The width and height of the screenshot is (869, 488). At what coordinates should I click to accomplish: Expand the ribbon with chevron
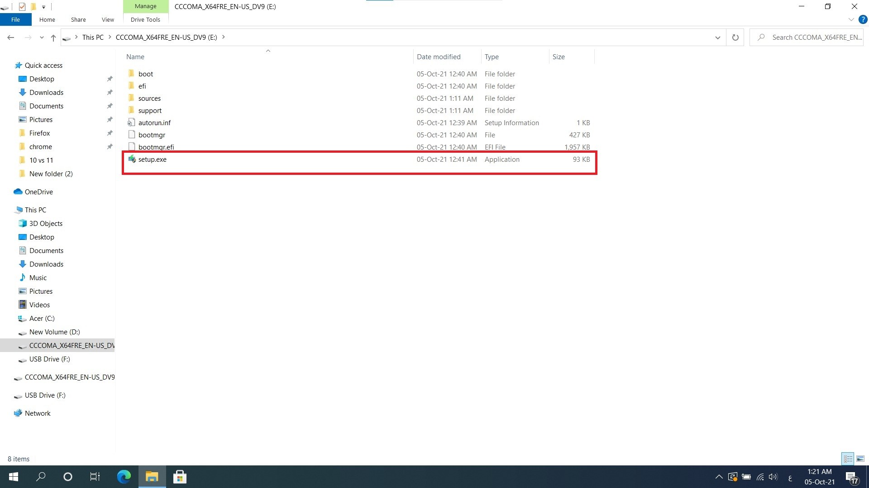pos(851,19)
